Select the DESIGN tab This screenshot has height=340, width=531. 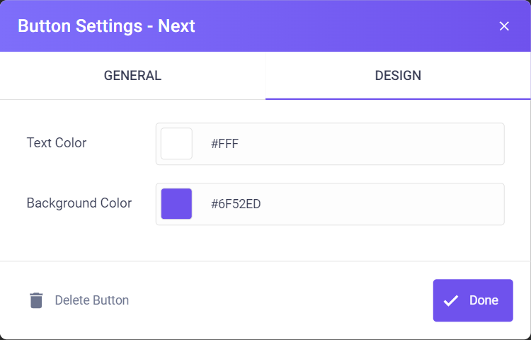click(x=398, y=76)
